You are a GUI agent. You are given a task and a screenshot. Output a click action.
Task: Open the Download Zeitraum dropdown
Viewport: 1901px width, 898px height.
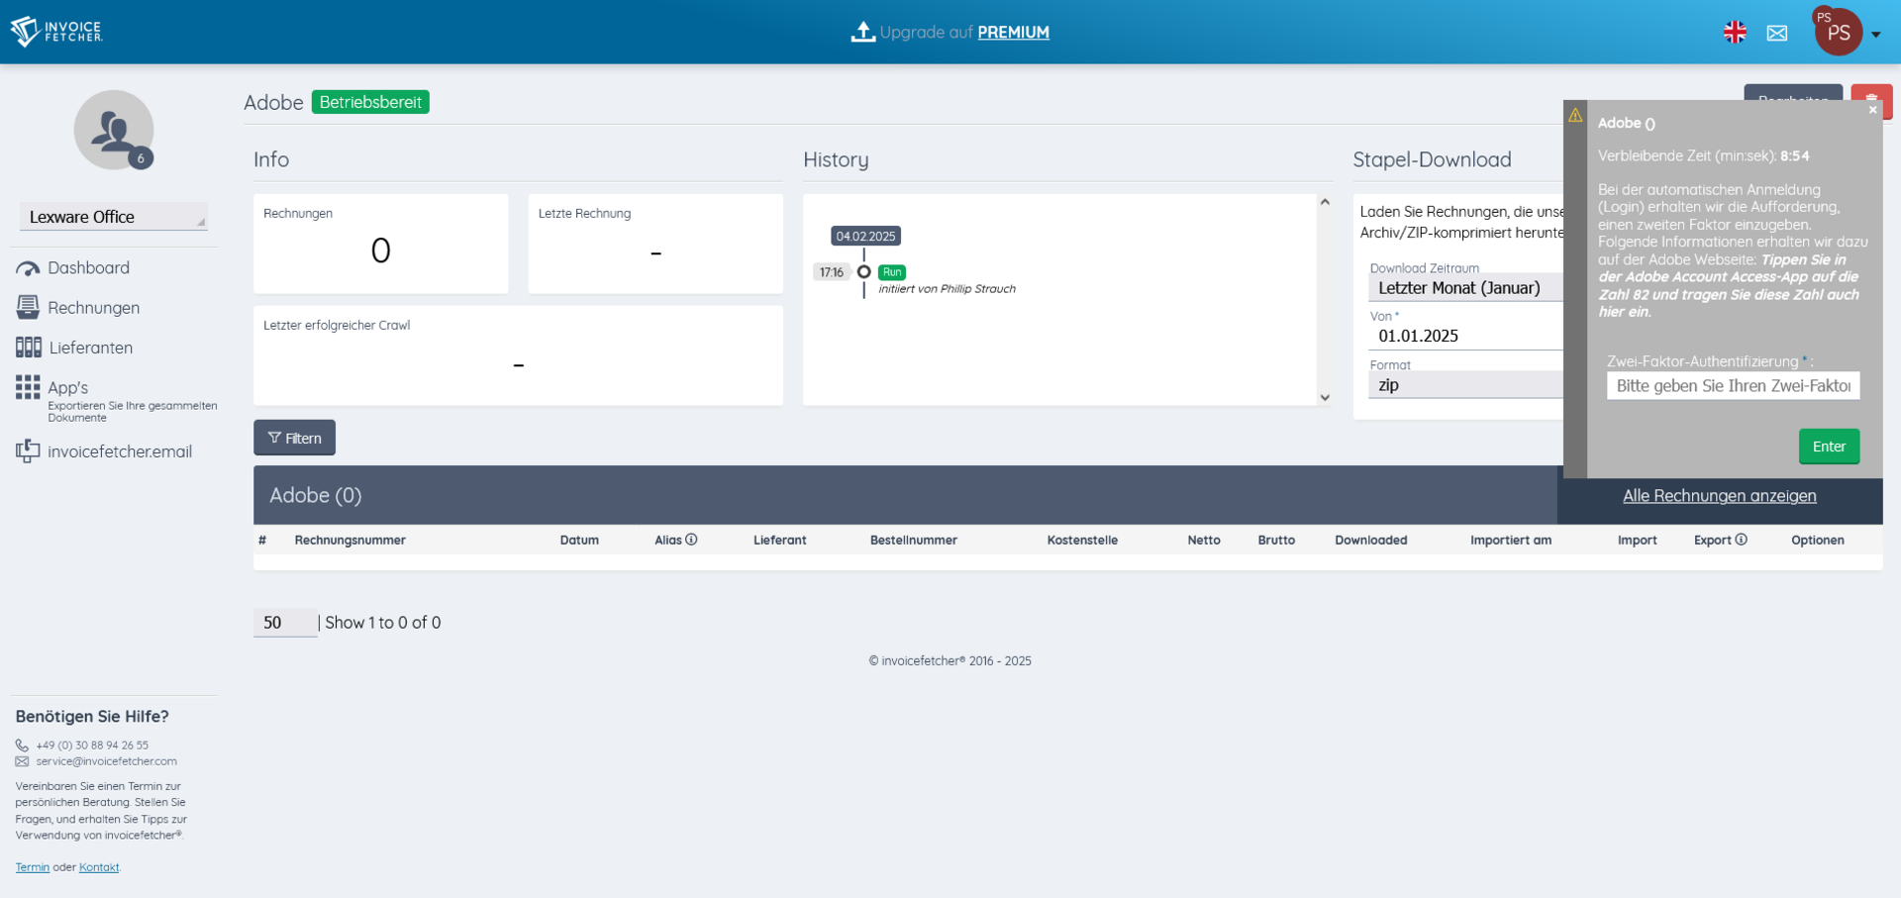[x=1465, y=288]
